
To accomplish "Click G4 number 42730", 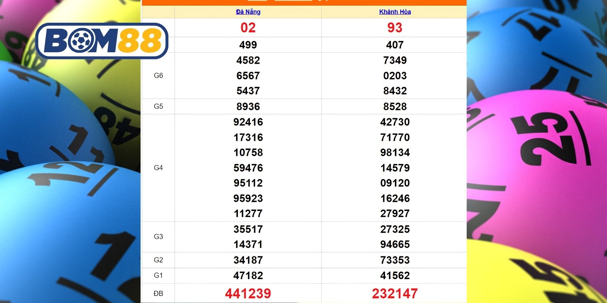I will point(395,122).
